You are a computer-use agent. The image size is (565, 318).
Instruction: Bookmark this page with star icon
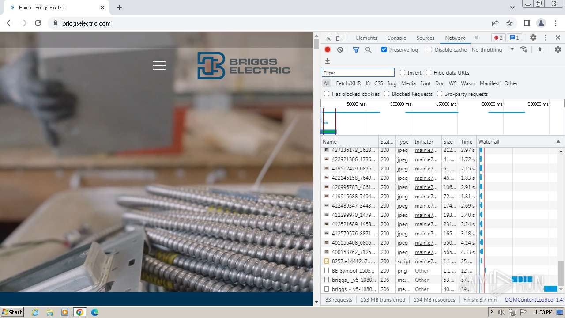509,23
